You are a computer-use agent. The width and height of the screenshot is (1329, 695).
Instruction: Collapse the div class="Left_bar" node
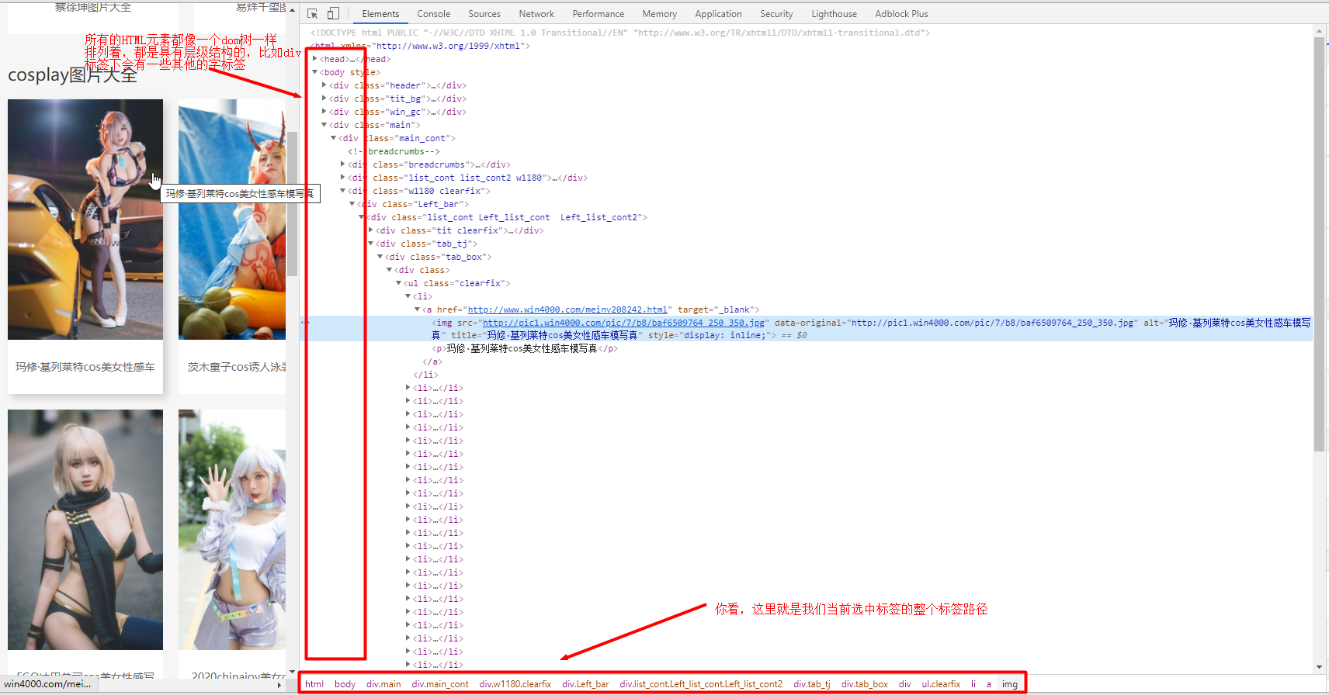(x=352, y=204)
